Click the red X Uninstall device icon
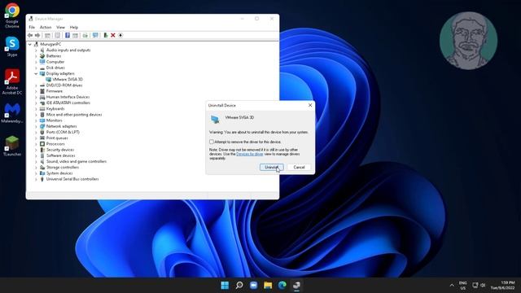 click(113, 35)
